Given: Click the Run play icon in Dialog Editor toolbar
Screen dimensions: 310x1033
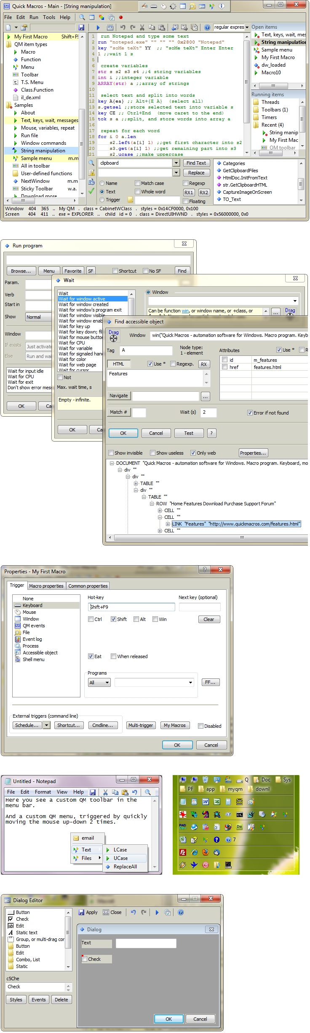Looking at the screenshot, I should pos(157,912).
